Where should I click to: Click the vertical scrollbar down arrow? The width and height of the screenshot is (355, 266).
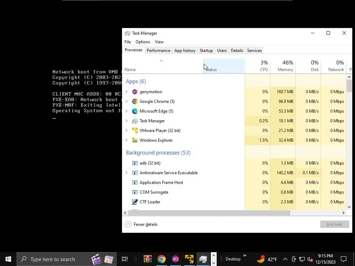click(x=349, y=207)
